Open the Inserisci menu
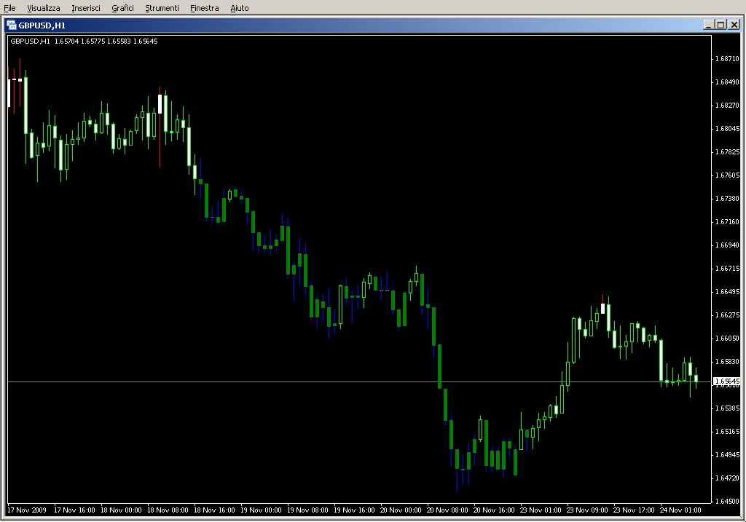Image resolution: width=746 pixels, height=522 pixels. 86,8
